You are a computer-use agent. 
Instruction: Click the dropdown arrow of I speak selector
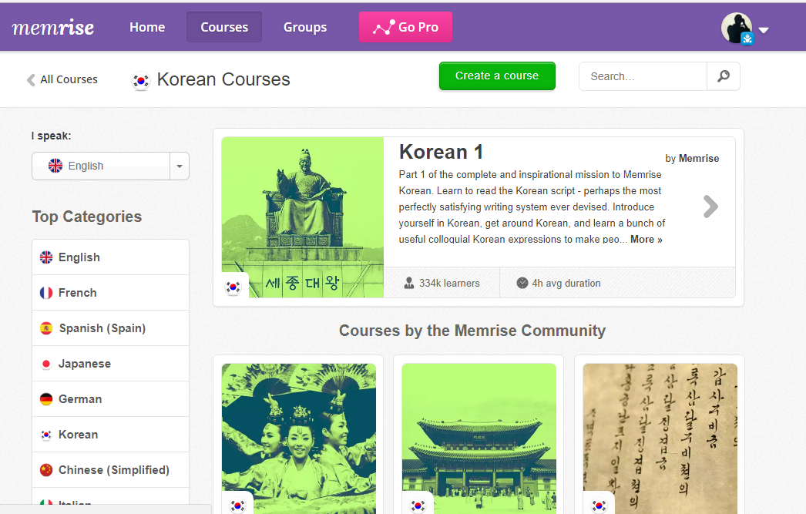coord(180,166)
